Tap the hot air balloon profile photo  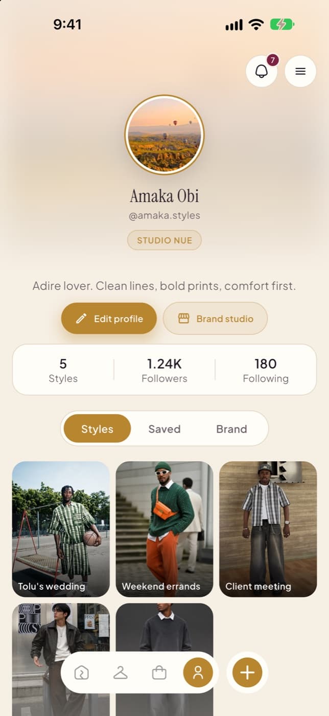pyautogui.click(x=165, y=135)
